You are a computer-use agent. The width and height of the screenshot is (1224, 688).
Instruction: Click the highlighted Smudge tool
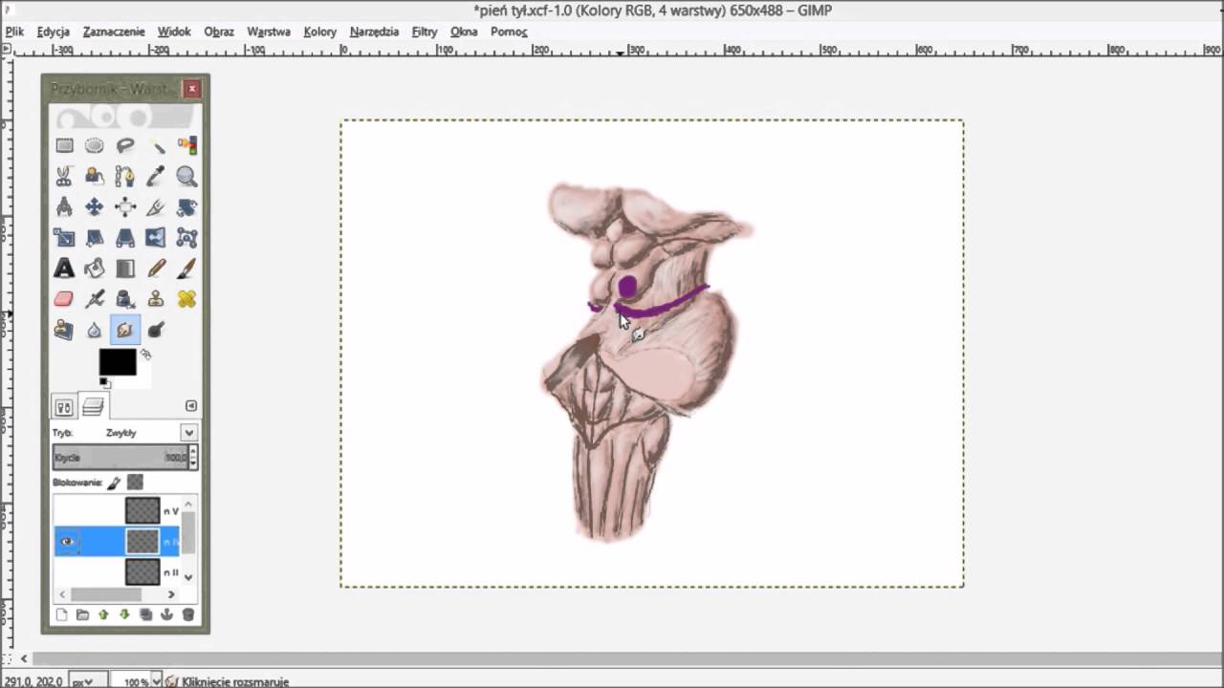click(125, 330)
